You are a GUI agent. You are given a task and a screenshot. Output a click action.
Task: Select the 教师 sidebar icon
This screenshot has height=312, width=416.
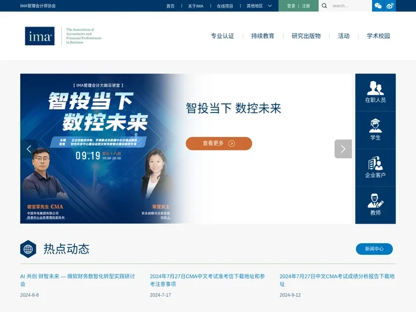pos(376,205)
